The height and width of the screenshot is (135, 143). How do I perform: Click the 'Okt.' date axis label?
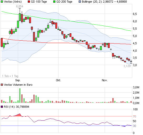click(x=59, y=80)
